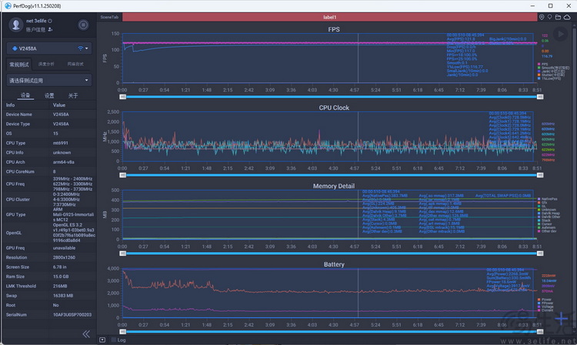The height and width of the screenshot is (345, 577).
Task: Select the 关于 tab
Action: click(73, 95)
